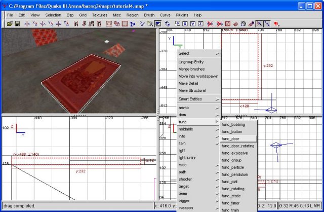
Task: Choose Ungroup Entity from context menu
Action: (198, 62)
